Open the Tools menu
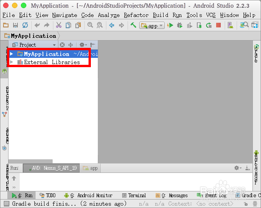The image size is (261, 208). (194, 15)
